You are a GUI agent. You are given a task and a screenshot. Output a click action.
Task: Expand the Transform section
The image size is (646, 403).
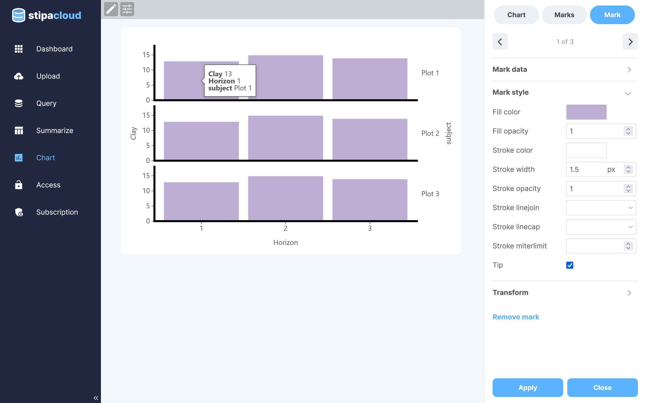(564, 292)
